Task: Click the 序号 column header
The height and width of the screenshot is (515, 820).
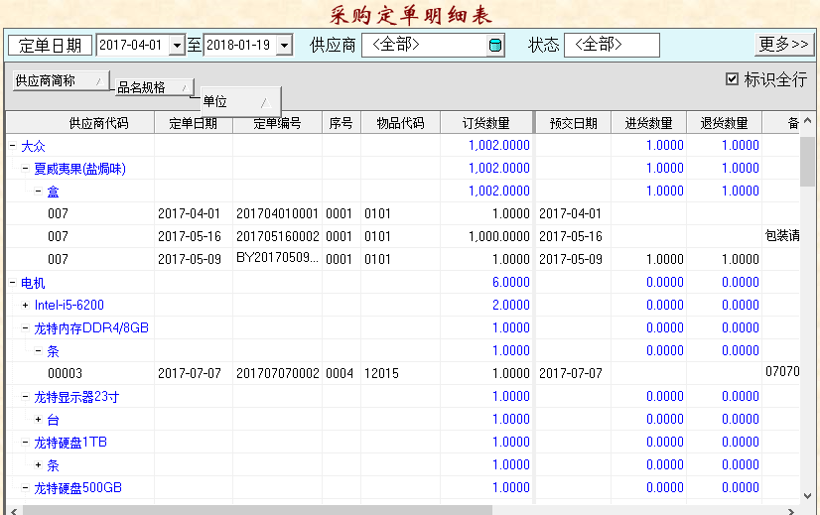Action: [341, 123]
